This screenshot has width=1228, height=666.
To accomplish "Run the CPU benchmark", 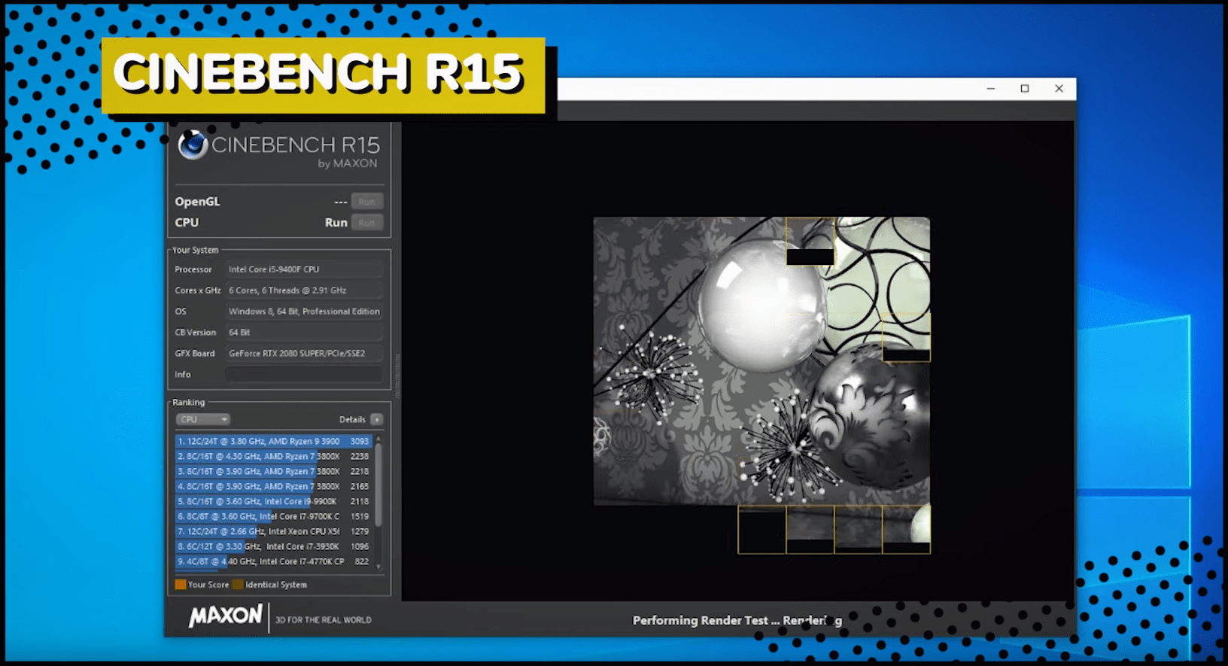I will tap(367, 223).
